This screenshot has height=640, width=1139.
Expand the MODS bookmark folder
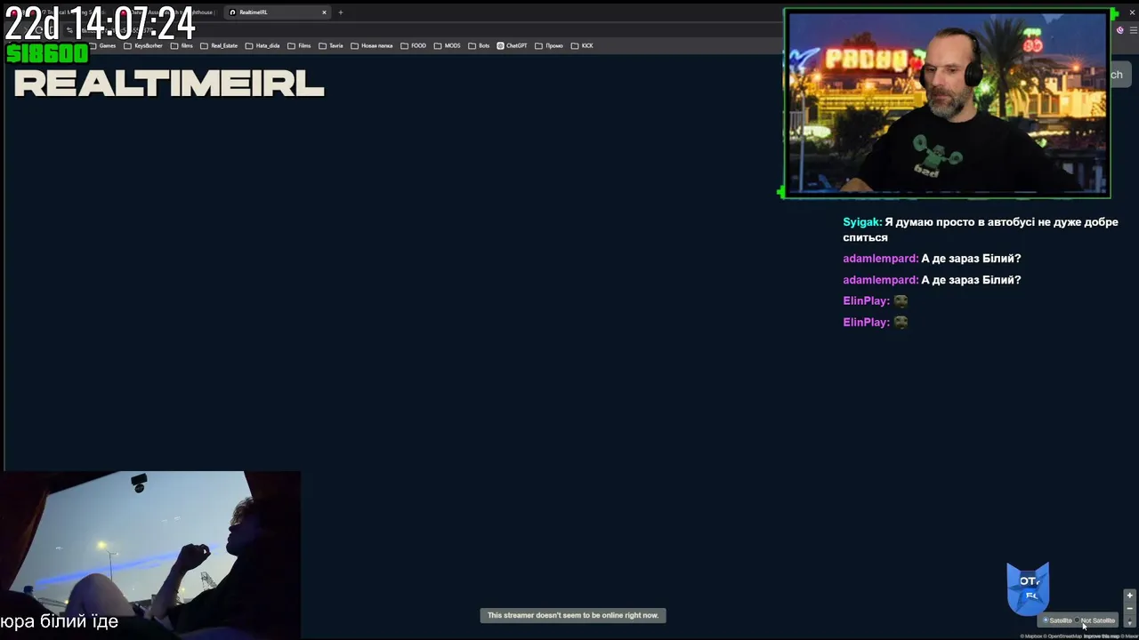(448, 45)
